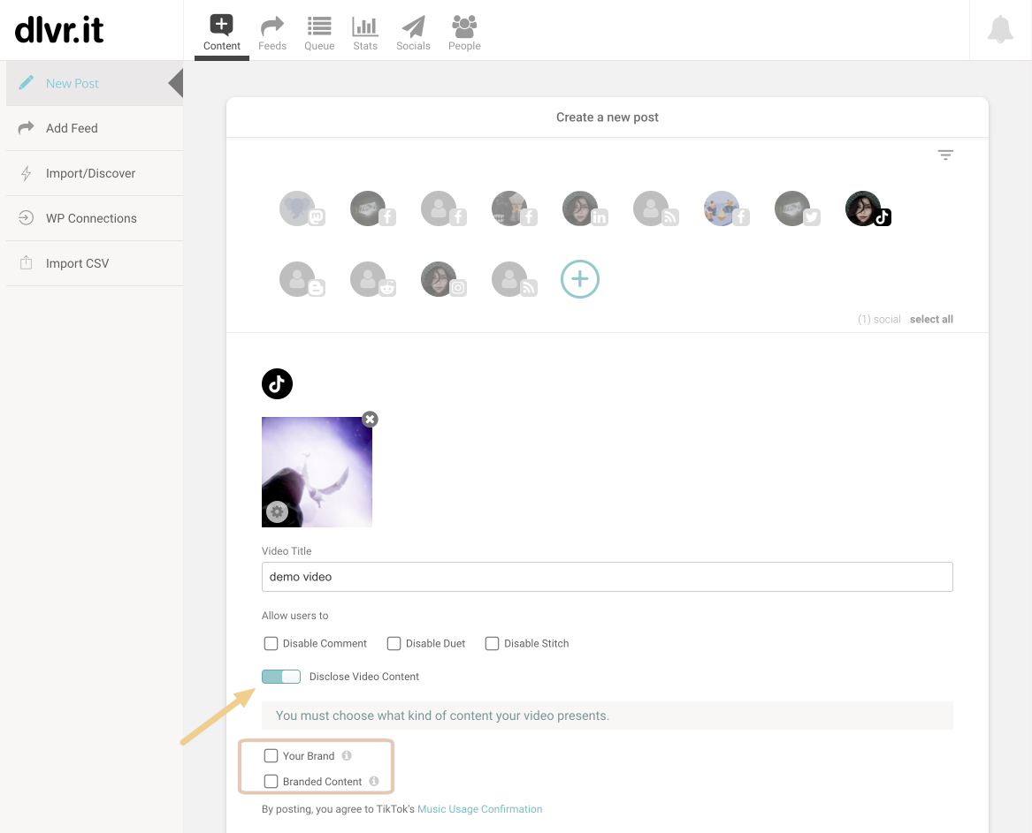The image size is (1032, 833).
Task: Go to the Feeds section
Action: (271, 33)
